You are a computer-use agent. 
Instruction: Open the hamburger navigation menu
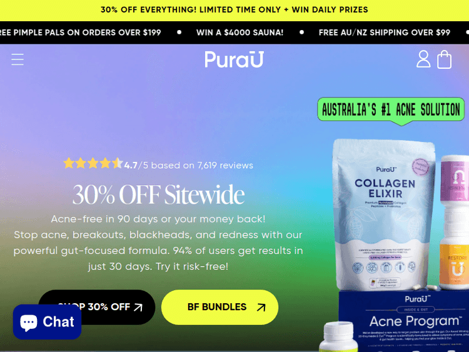coord(18,59)
